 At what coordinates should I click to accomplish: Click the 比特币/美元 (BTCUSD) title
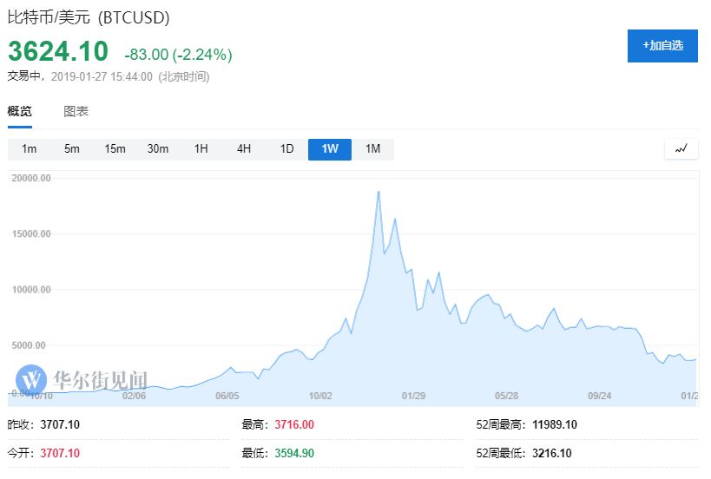tap(89, 17)
